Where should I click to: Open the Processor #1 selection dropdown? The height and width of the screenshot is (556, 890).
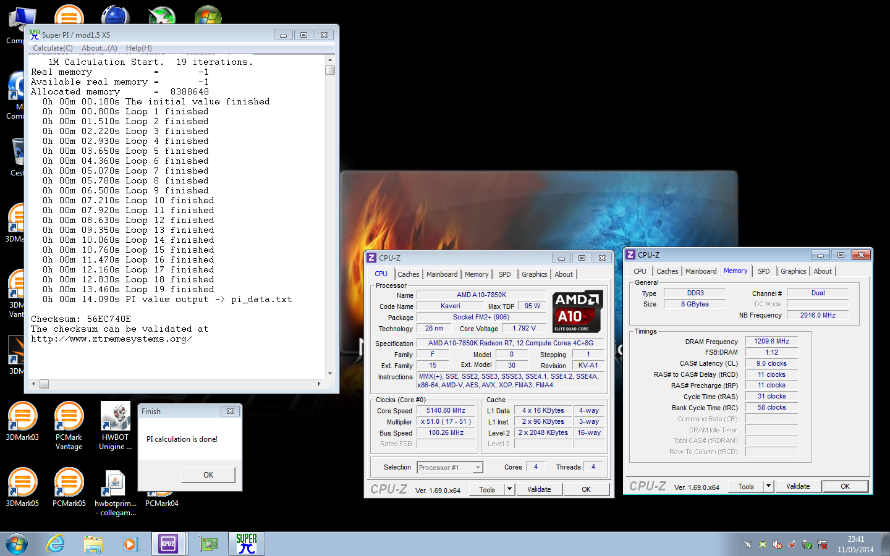coord(449,468)
